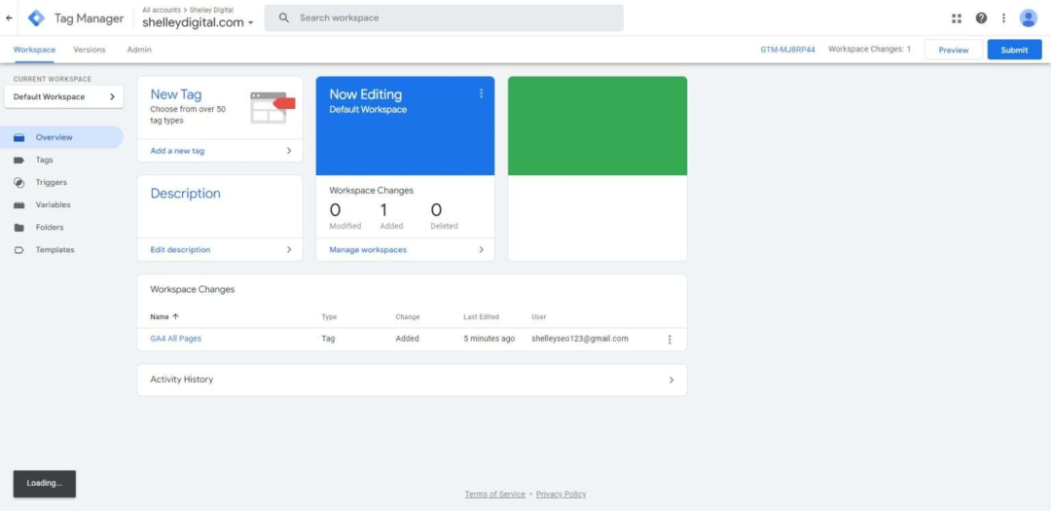Click the Add a new tag chevron

click(289, 151)
